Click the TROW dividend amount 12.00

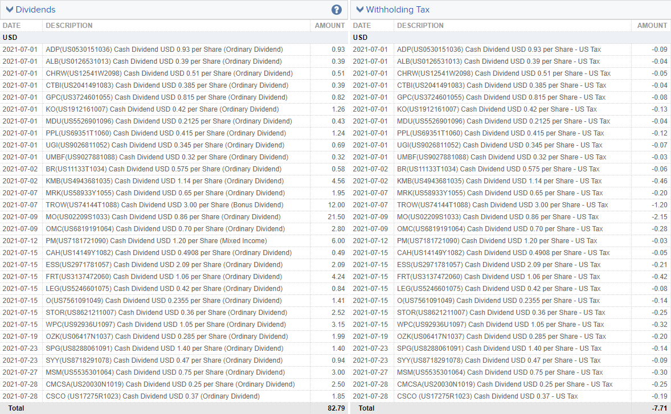(337, 205)
